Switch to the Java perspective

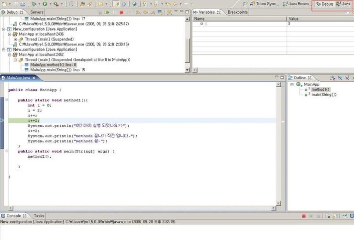tap(343, 4)
